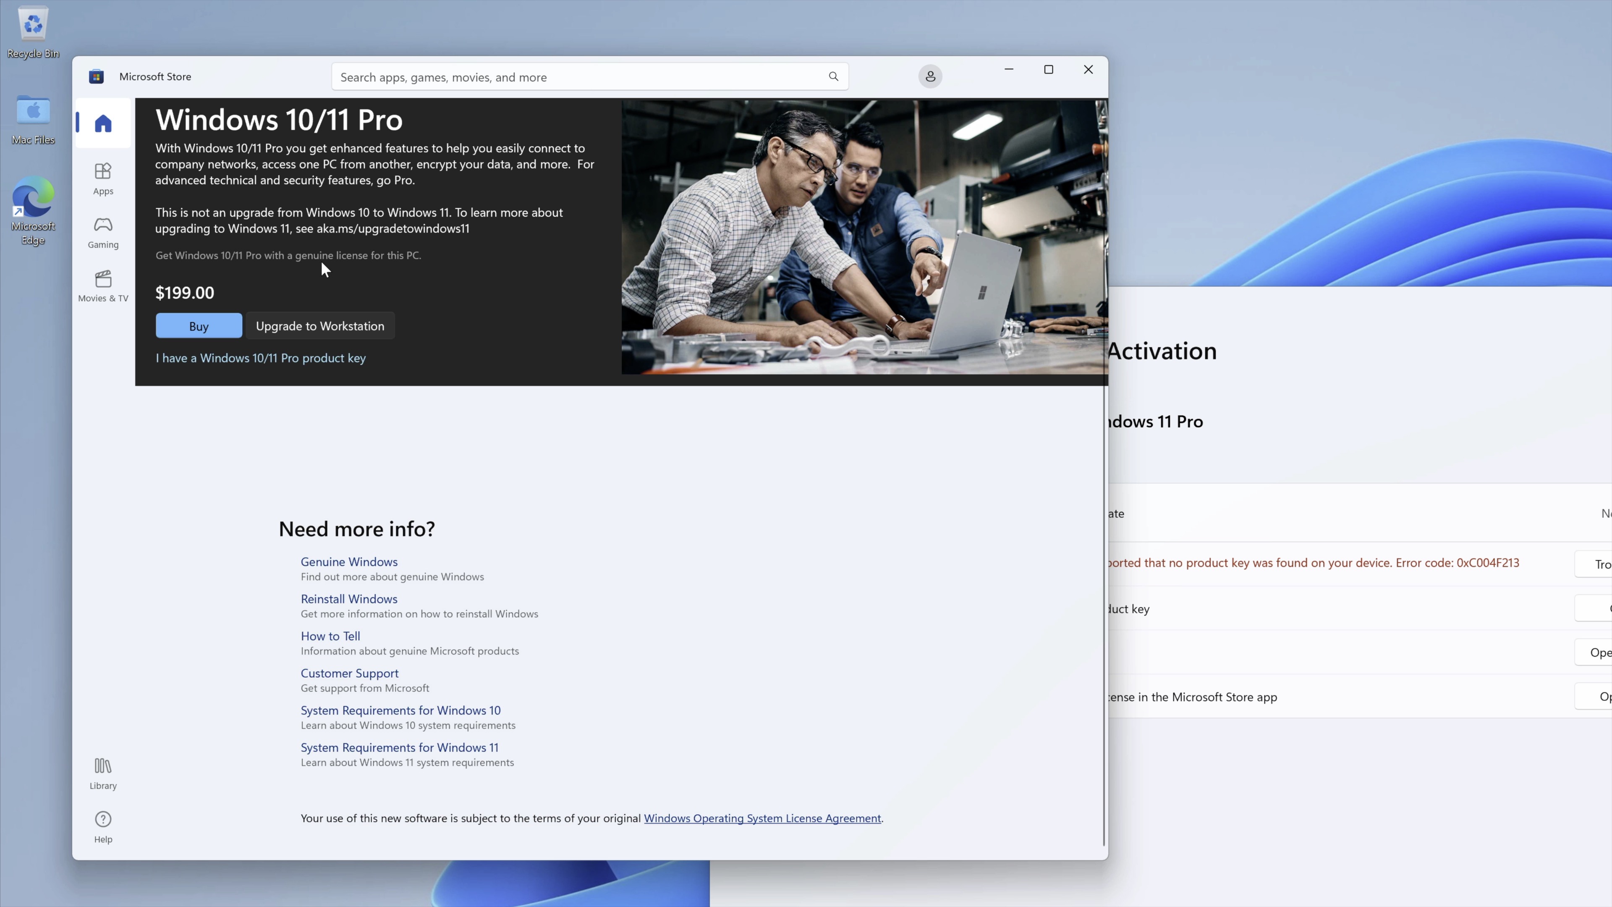Click inside the Store search bar

(x=563, y=76)
